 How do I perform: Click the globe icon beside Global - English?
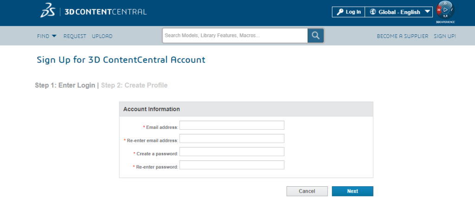pyautogui.click(x=372, y=12)
